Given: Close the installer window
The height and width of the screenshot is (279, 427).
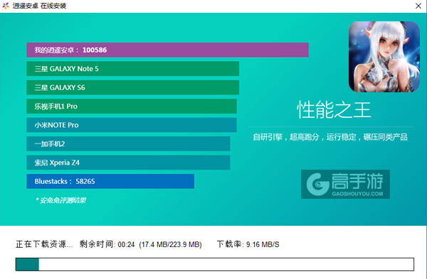Looking at the screenshot, I should point(418,6).
